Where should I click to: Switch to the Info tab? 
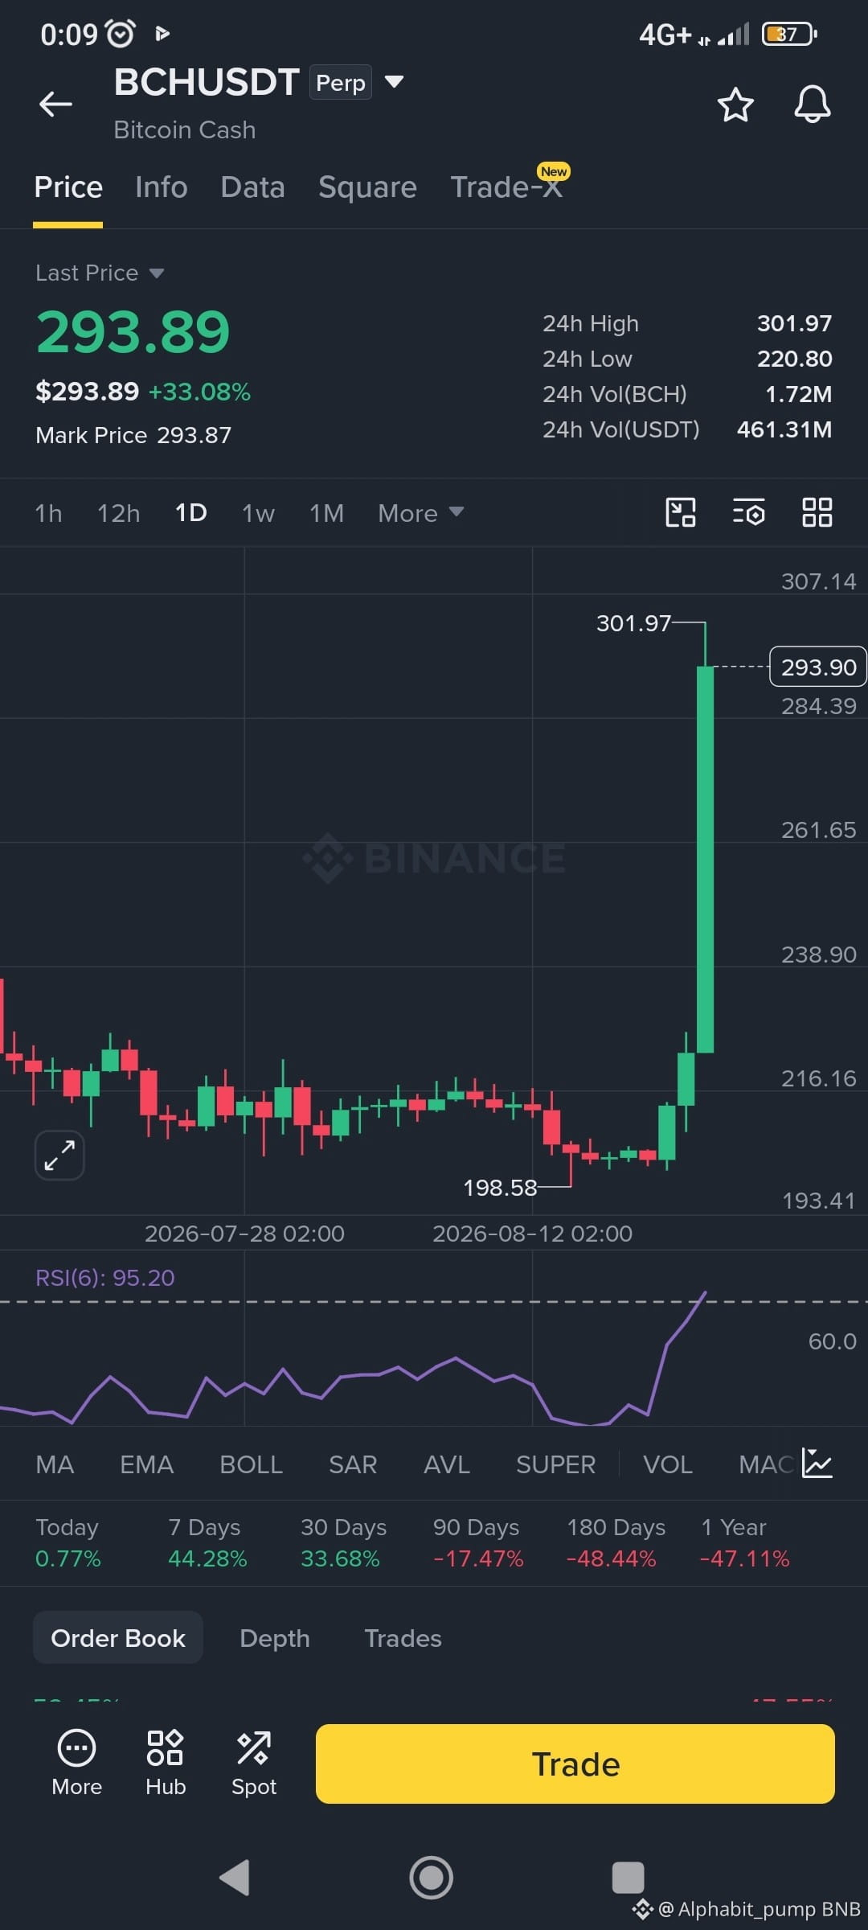[162, 187]
